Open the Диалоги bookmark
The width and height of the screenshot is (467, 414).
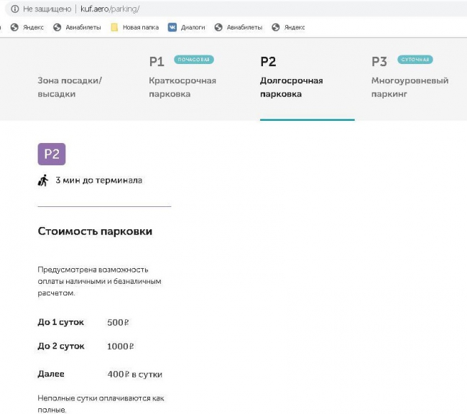193,27
